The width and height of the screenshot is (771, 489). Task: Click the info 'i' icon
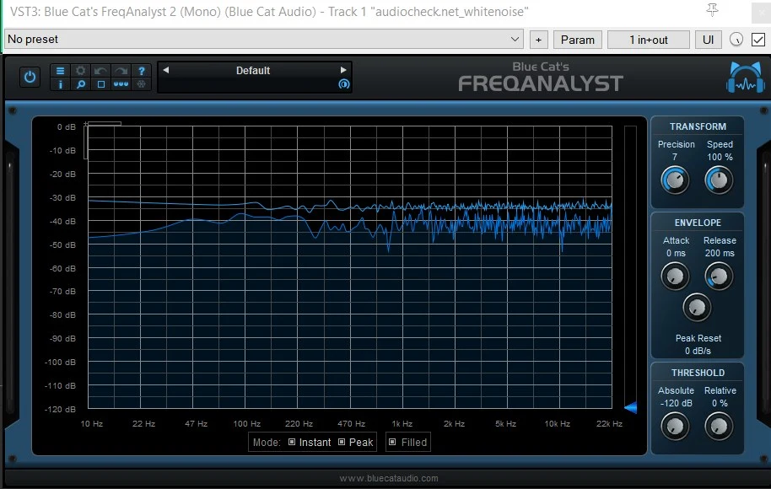60,84
